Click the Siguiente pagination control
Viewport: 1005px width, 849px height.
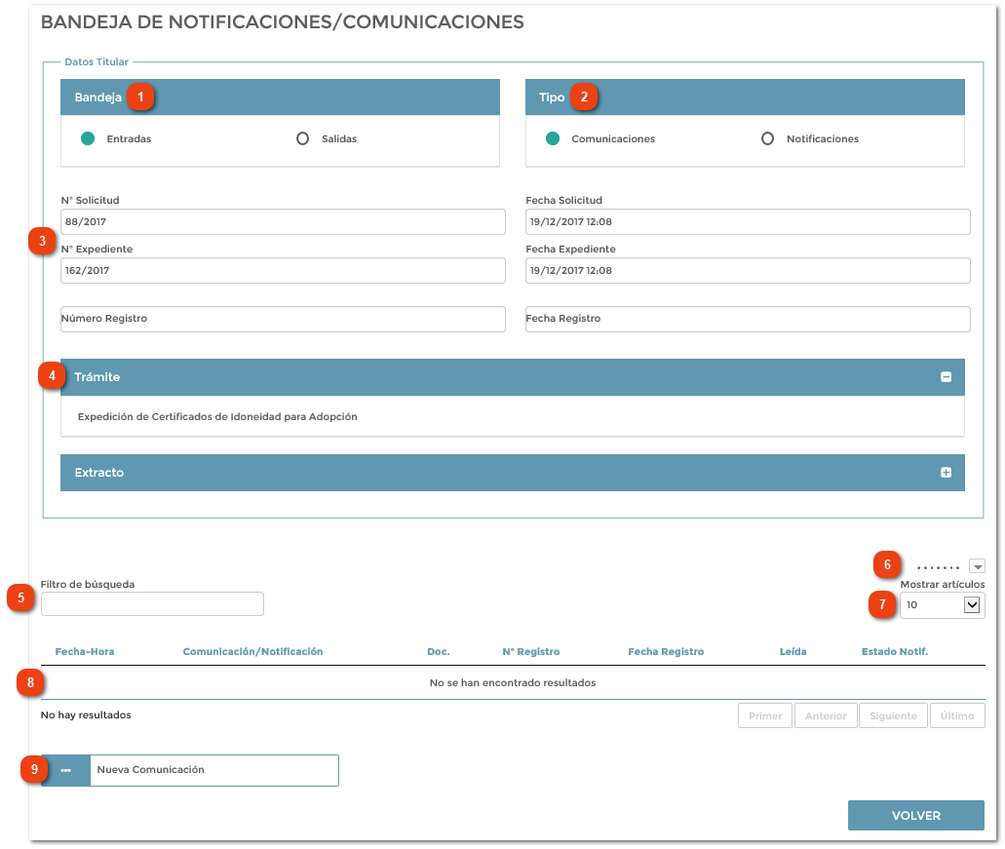[x=892, y=714]
